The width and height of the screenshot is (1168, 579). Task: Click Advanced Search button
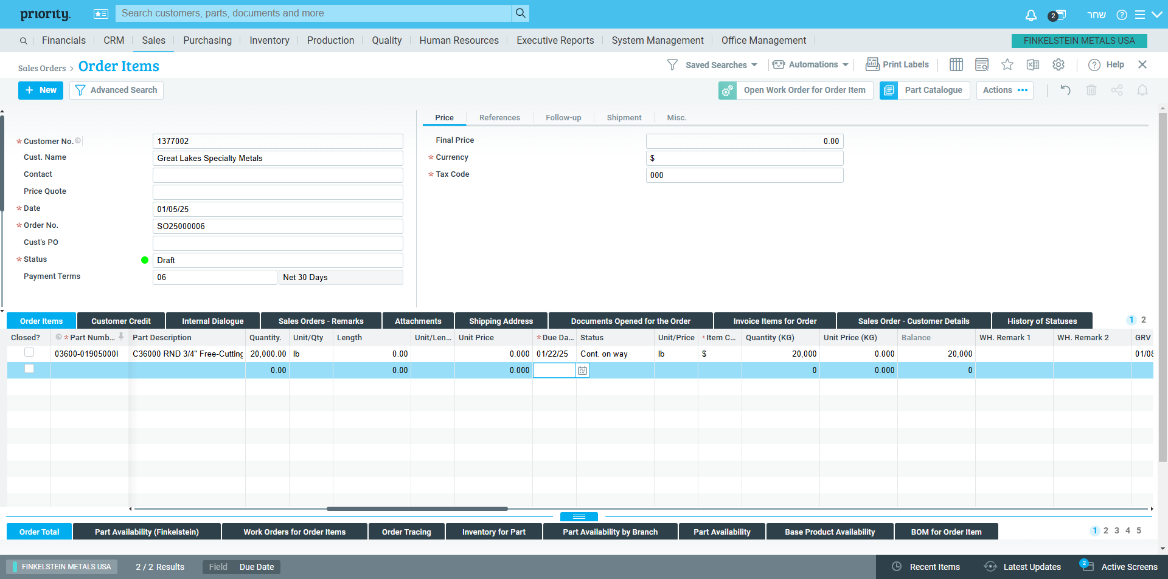coord(116,91)
